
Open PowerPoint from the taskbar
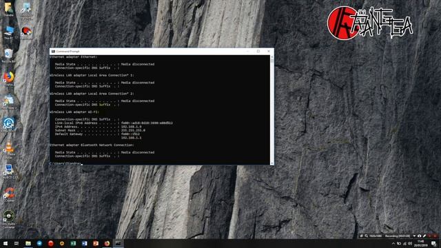pos(96,243)
